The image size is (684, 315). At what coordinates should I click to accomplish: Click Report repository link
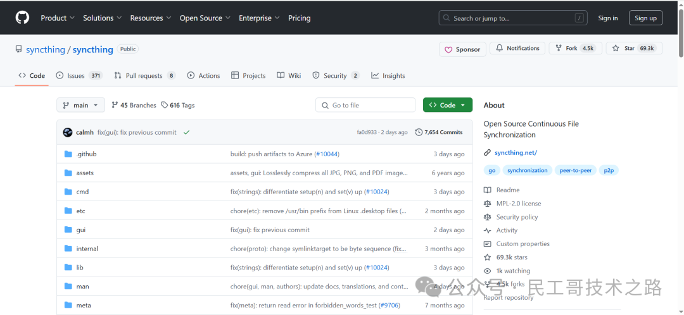coord(508,297)
